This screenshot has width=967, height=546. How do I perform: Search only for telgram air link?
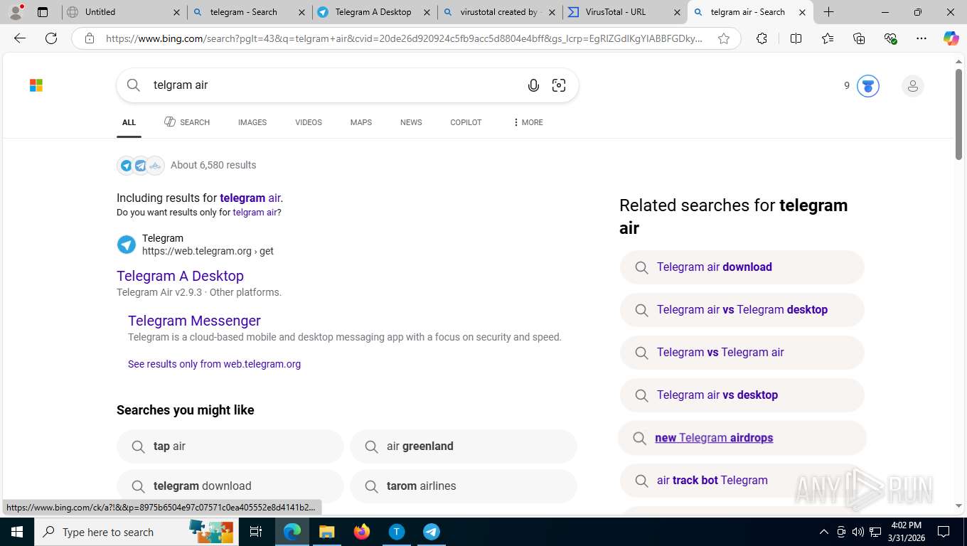pyautogui.click(x=255, y=213)
